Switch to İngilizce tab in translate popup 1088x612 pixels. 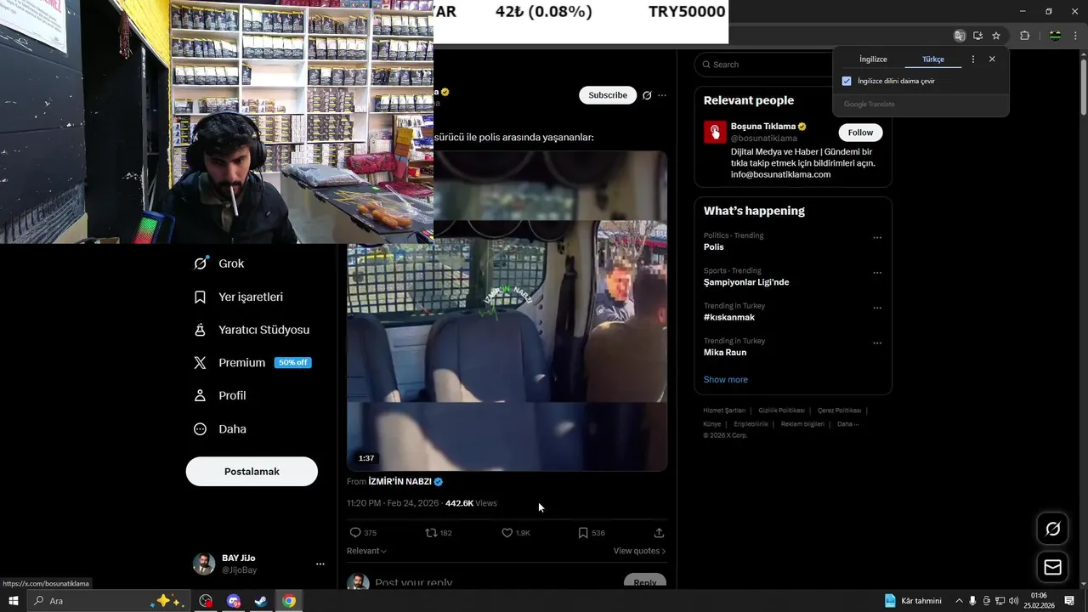pos(873,59)
